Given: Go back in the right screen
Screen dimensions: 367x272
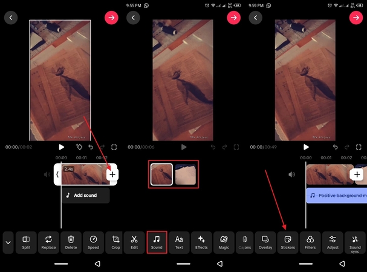Looking at the screenshot, I should tap(256, 18).
